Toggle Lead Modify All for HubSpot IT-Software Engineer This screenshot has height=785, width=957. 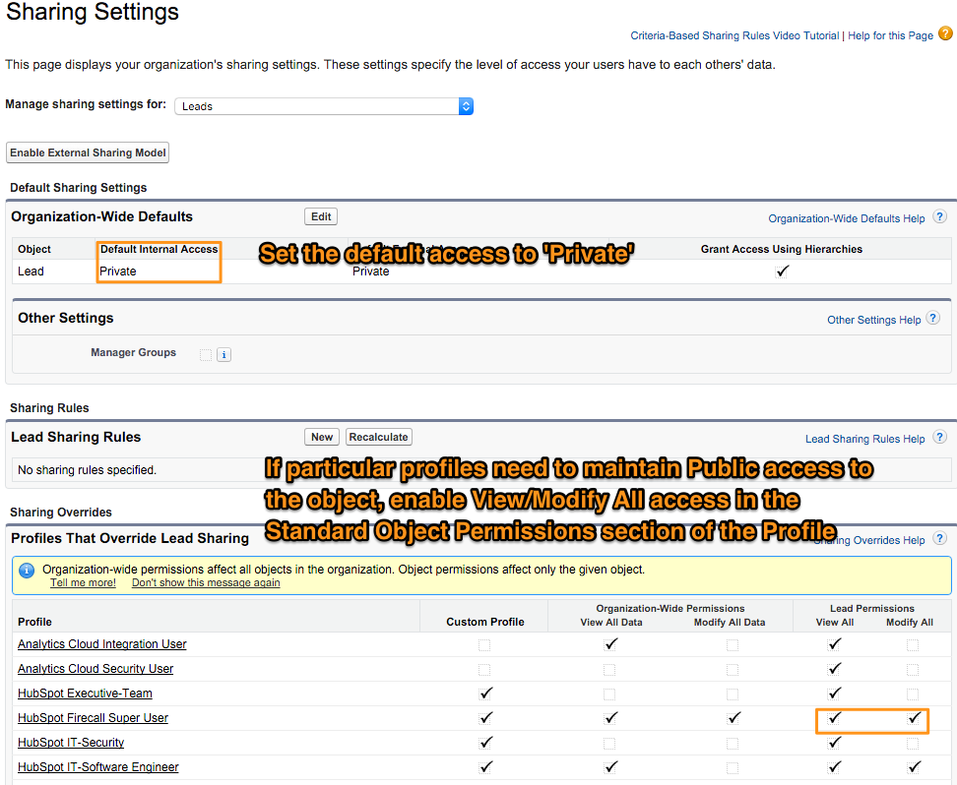click(x=914, y=767)
